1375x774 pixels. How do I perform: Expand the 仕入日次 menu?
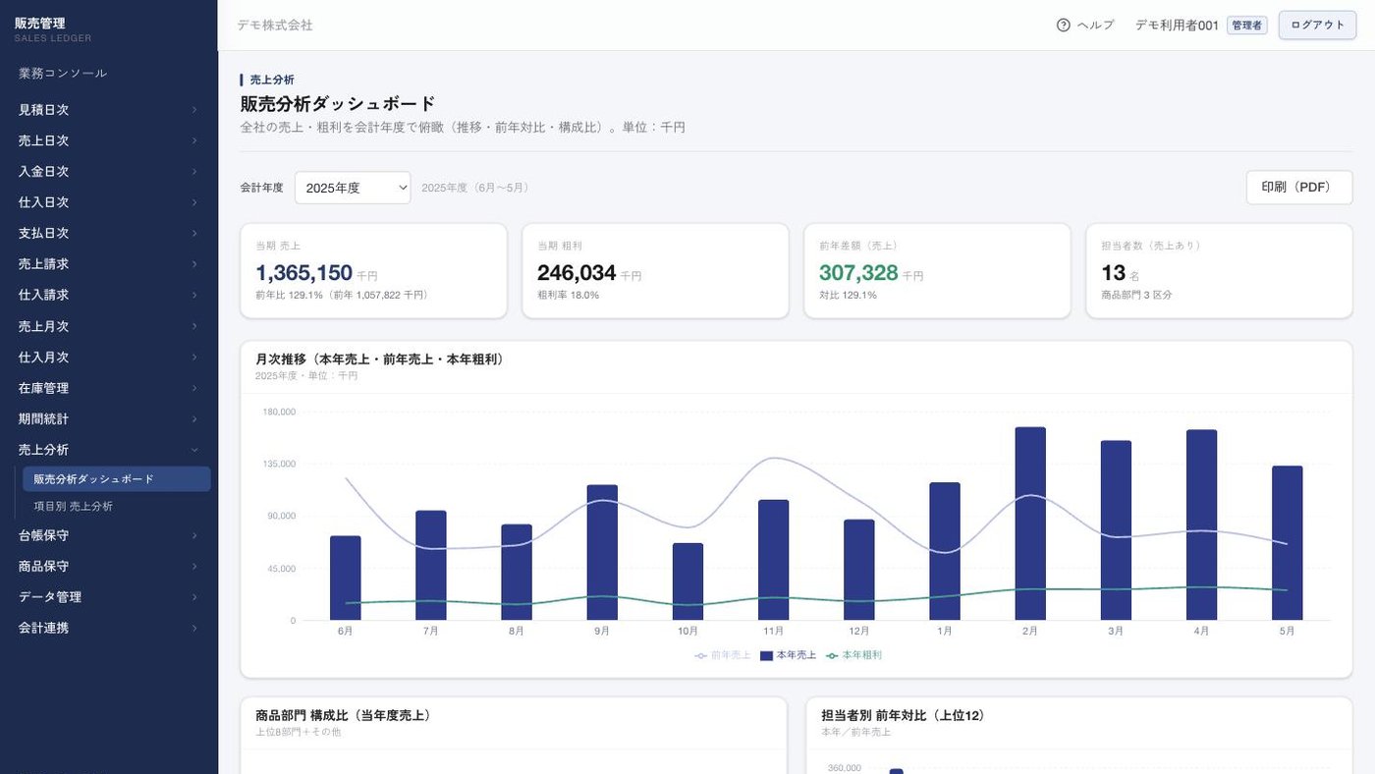(x=108, y=202)
